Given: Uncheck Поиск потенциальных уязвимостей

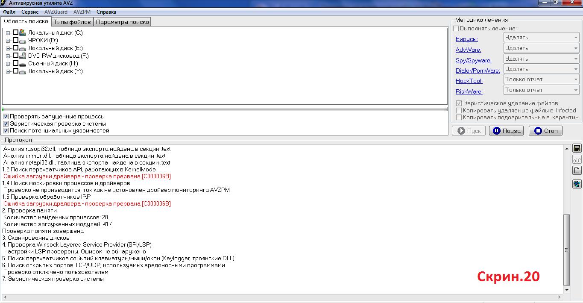Looking at the screenshot, I should [6, 131].
